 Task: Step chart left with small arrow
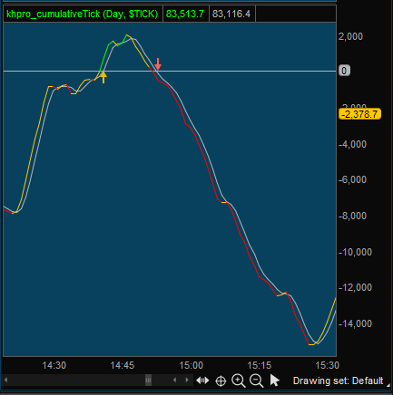[174, 380]
